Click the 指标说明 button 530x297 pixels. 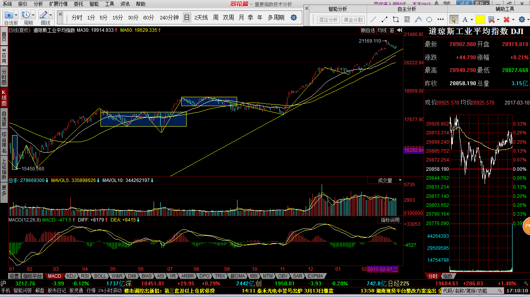pos(390,220)
